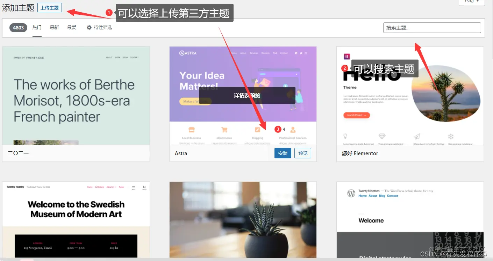Open the Twenty Twenty-One theme thumbnail
493x261 pixels.
[x=76, y=96]
